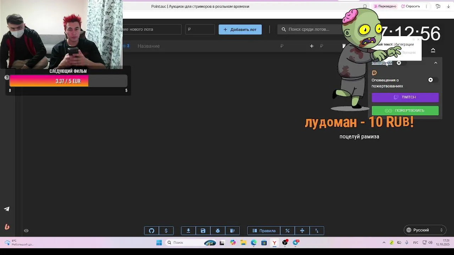Show hidden icons in system tray
Screen dimensions: 454x255
point(384,243)
